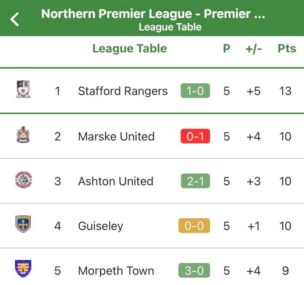Screen dimensions: 304x285
Task: Select Ashton United team name
Action: click(x=116, y=181)
